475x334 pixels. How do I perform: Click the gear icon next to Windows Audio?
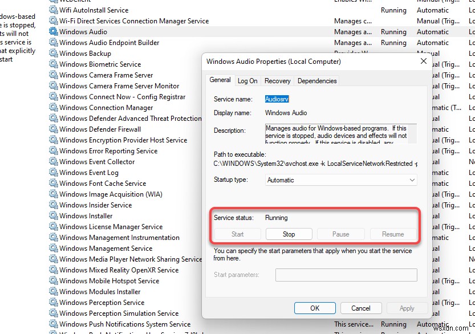pos(54,31)
